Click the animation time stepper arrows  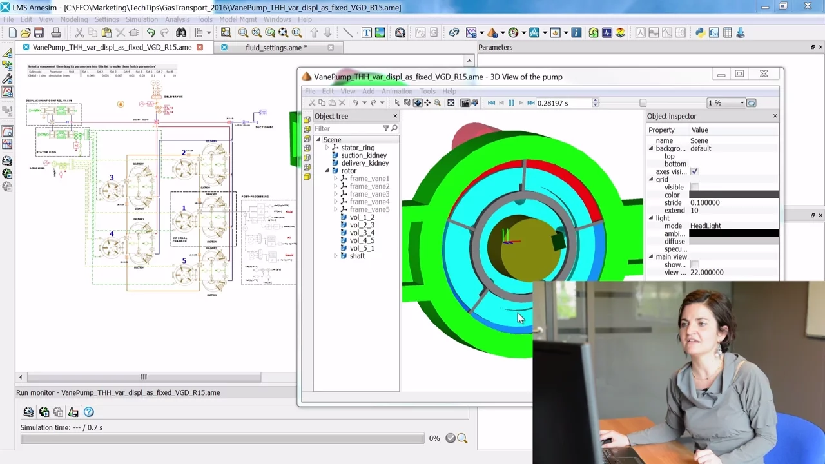click(x=596, y=103)
